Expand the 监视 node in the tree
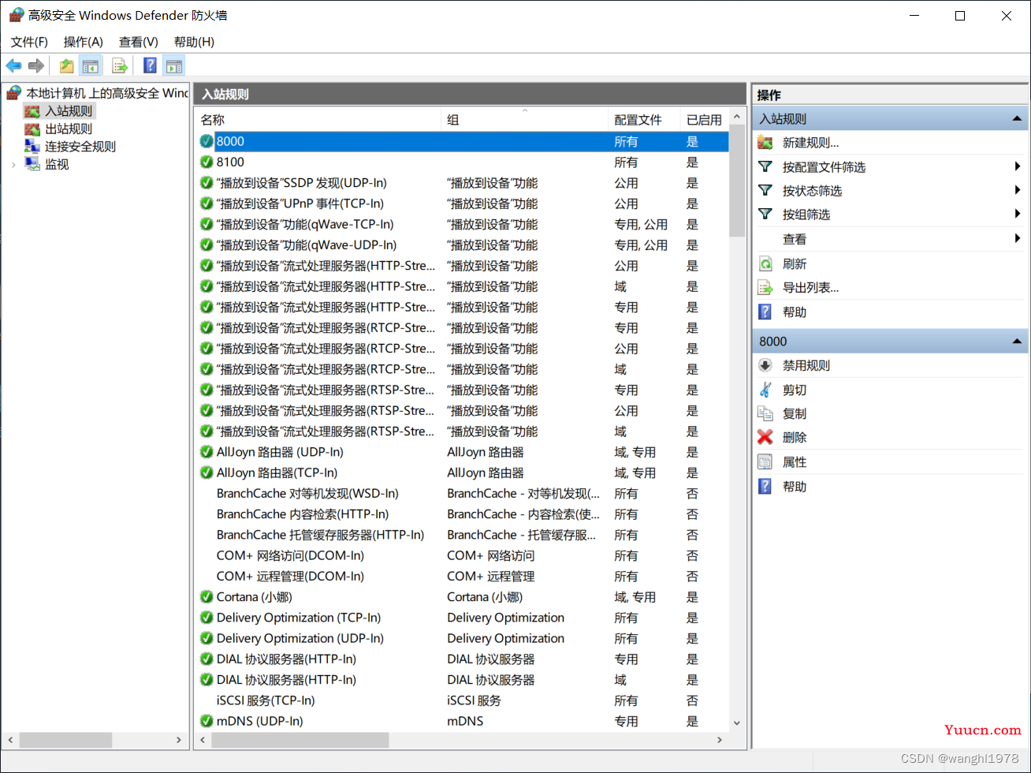 (x=13, y=164)
